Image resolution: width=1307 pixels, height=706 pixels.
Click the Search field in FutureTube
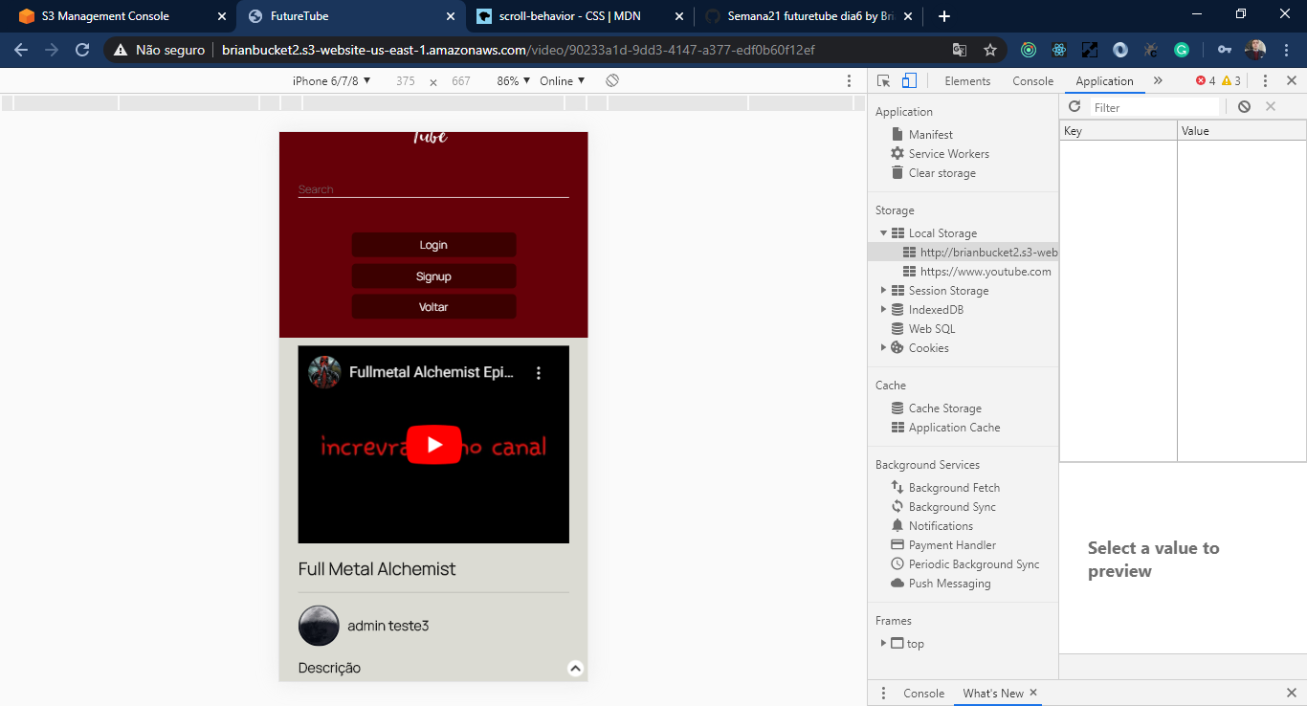433,189
